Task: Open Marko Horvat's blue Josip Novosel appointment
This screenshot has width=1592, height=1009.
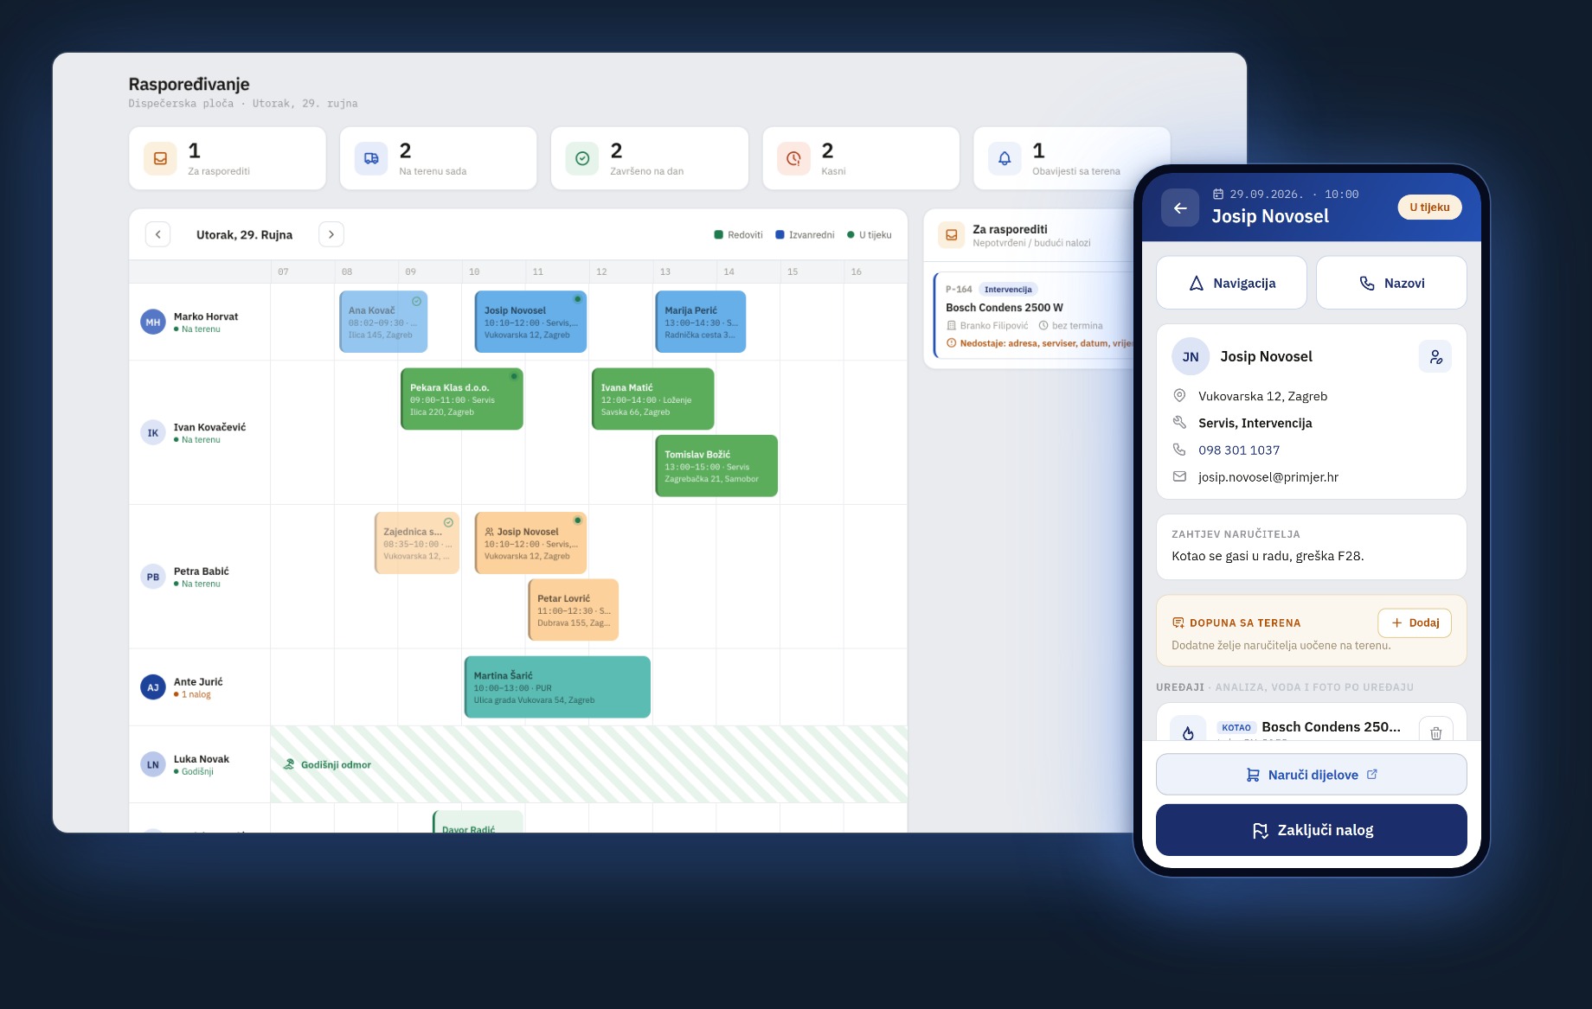Action: pos(530,322)
